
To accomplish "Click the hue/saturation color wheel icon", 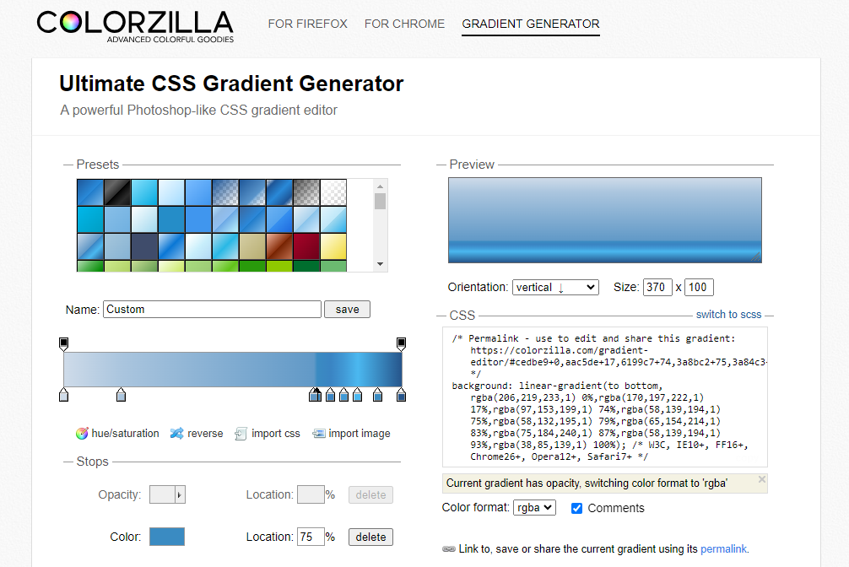I will (82, 434).
